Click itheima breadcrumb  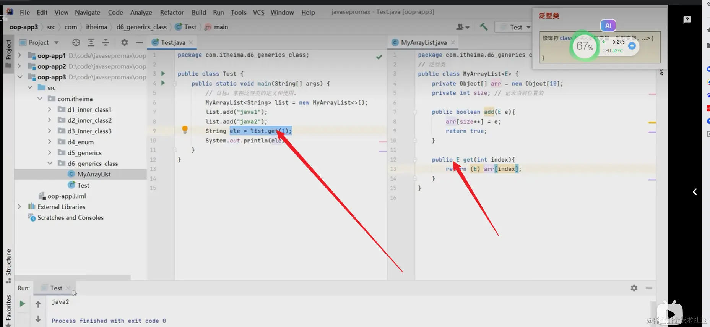pos(96,27)
